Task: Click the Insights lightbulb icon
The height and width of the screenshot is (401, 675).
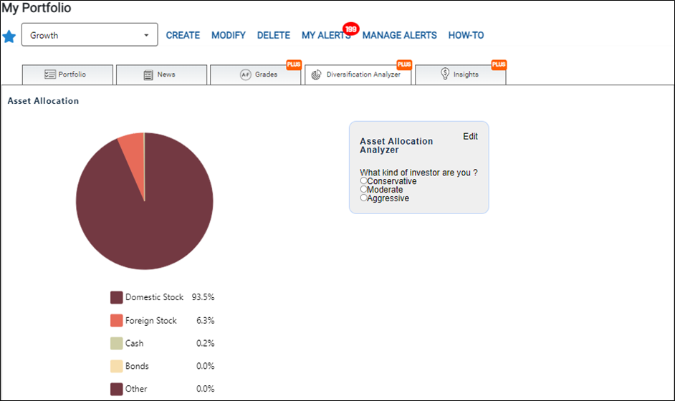Action: click(445, 74)
